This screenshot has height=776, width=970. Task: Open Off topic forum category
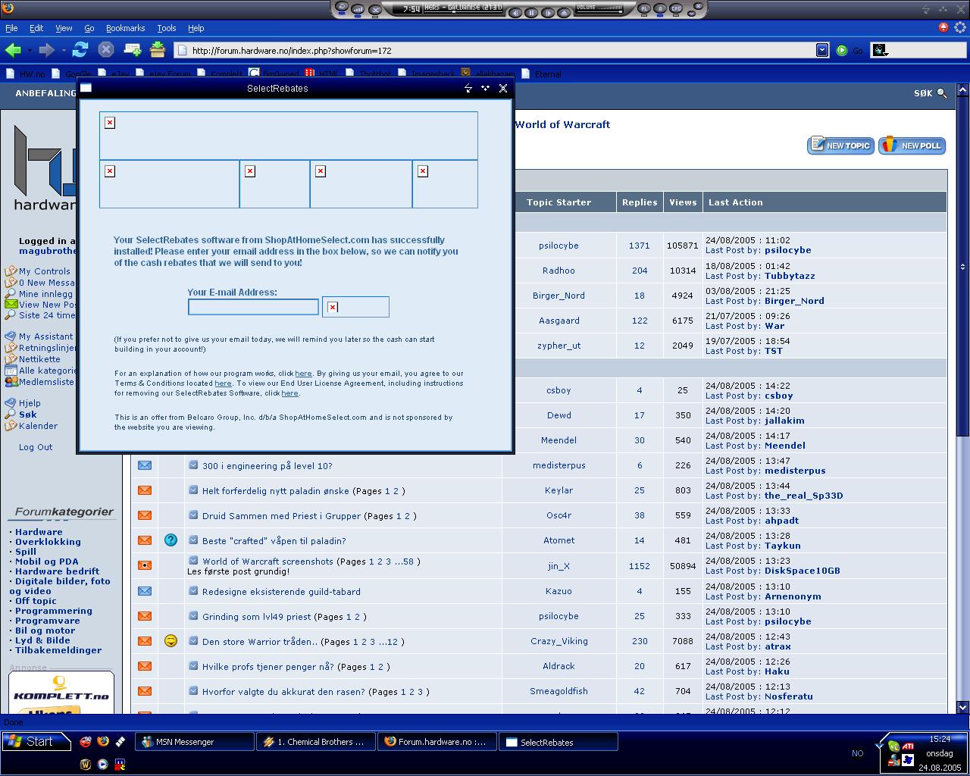click(x=36, y=601)
